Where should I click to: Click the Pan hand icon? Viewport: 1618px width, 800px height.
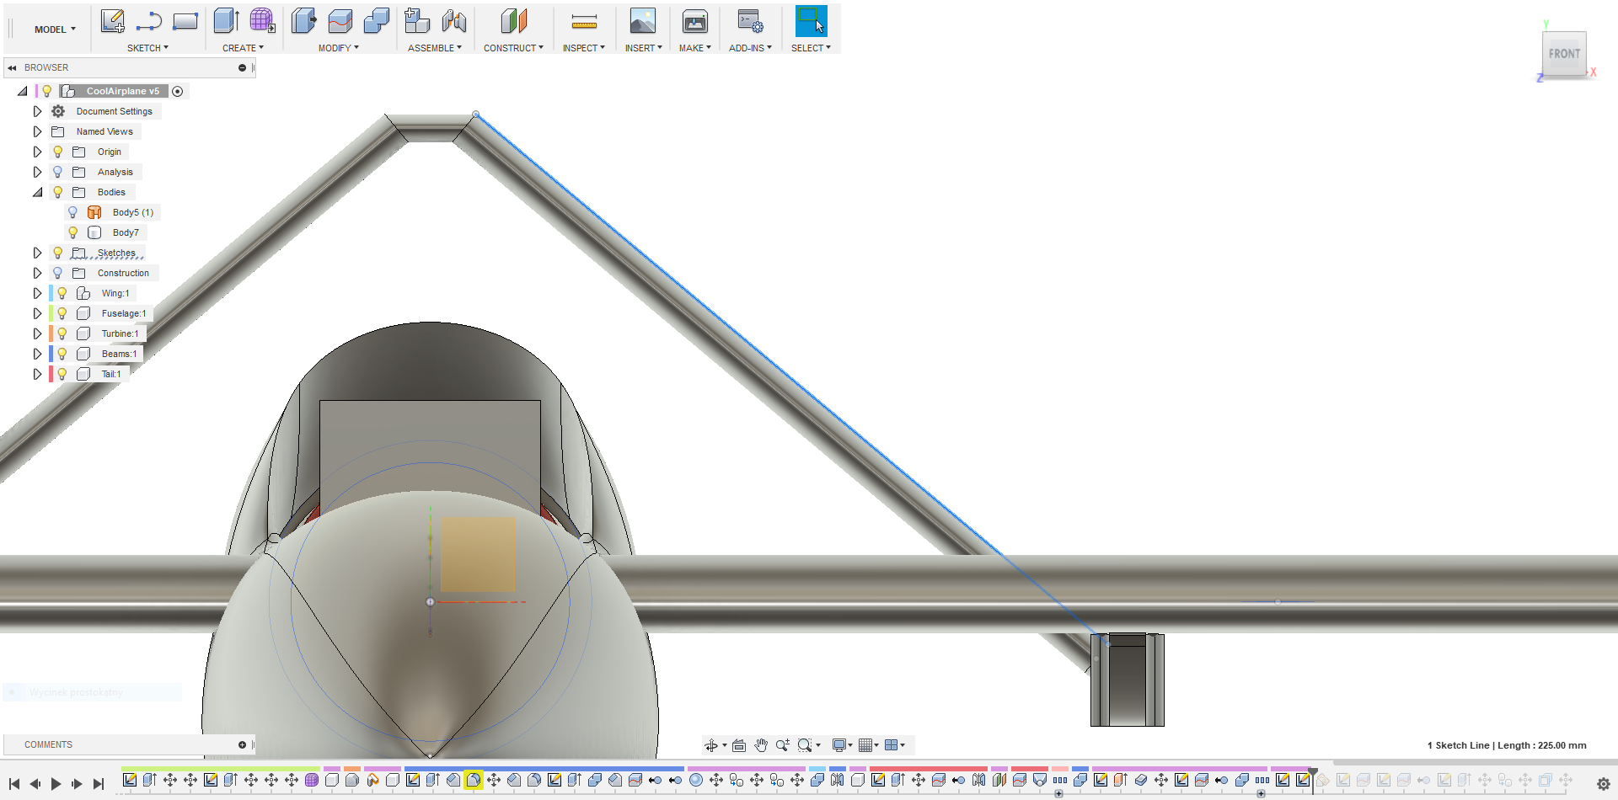[x=761, y=745]
